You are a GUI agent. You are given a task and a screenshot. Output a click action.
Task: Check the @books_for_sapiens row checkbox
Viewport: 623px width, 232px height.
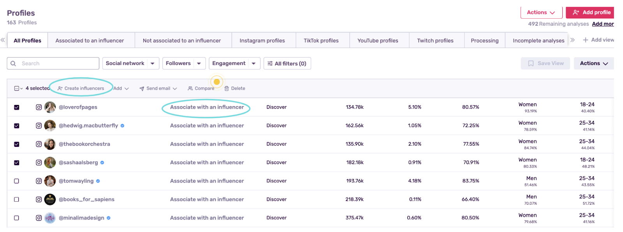(16, 199)
